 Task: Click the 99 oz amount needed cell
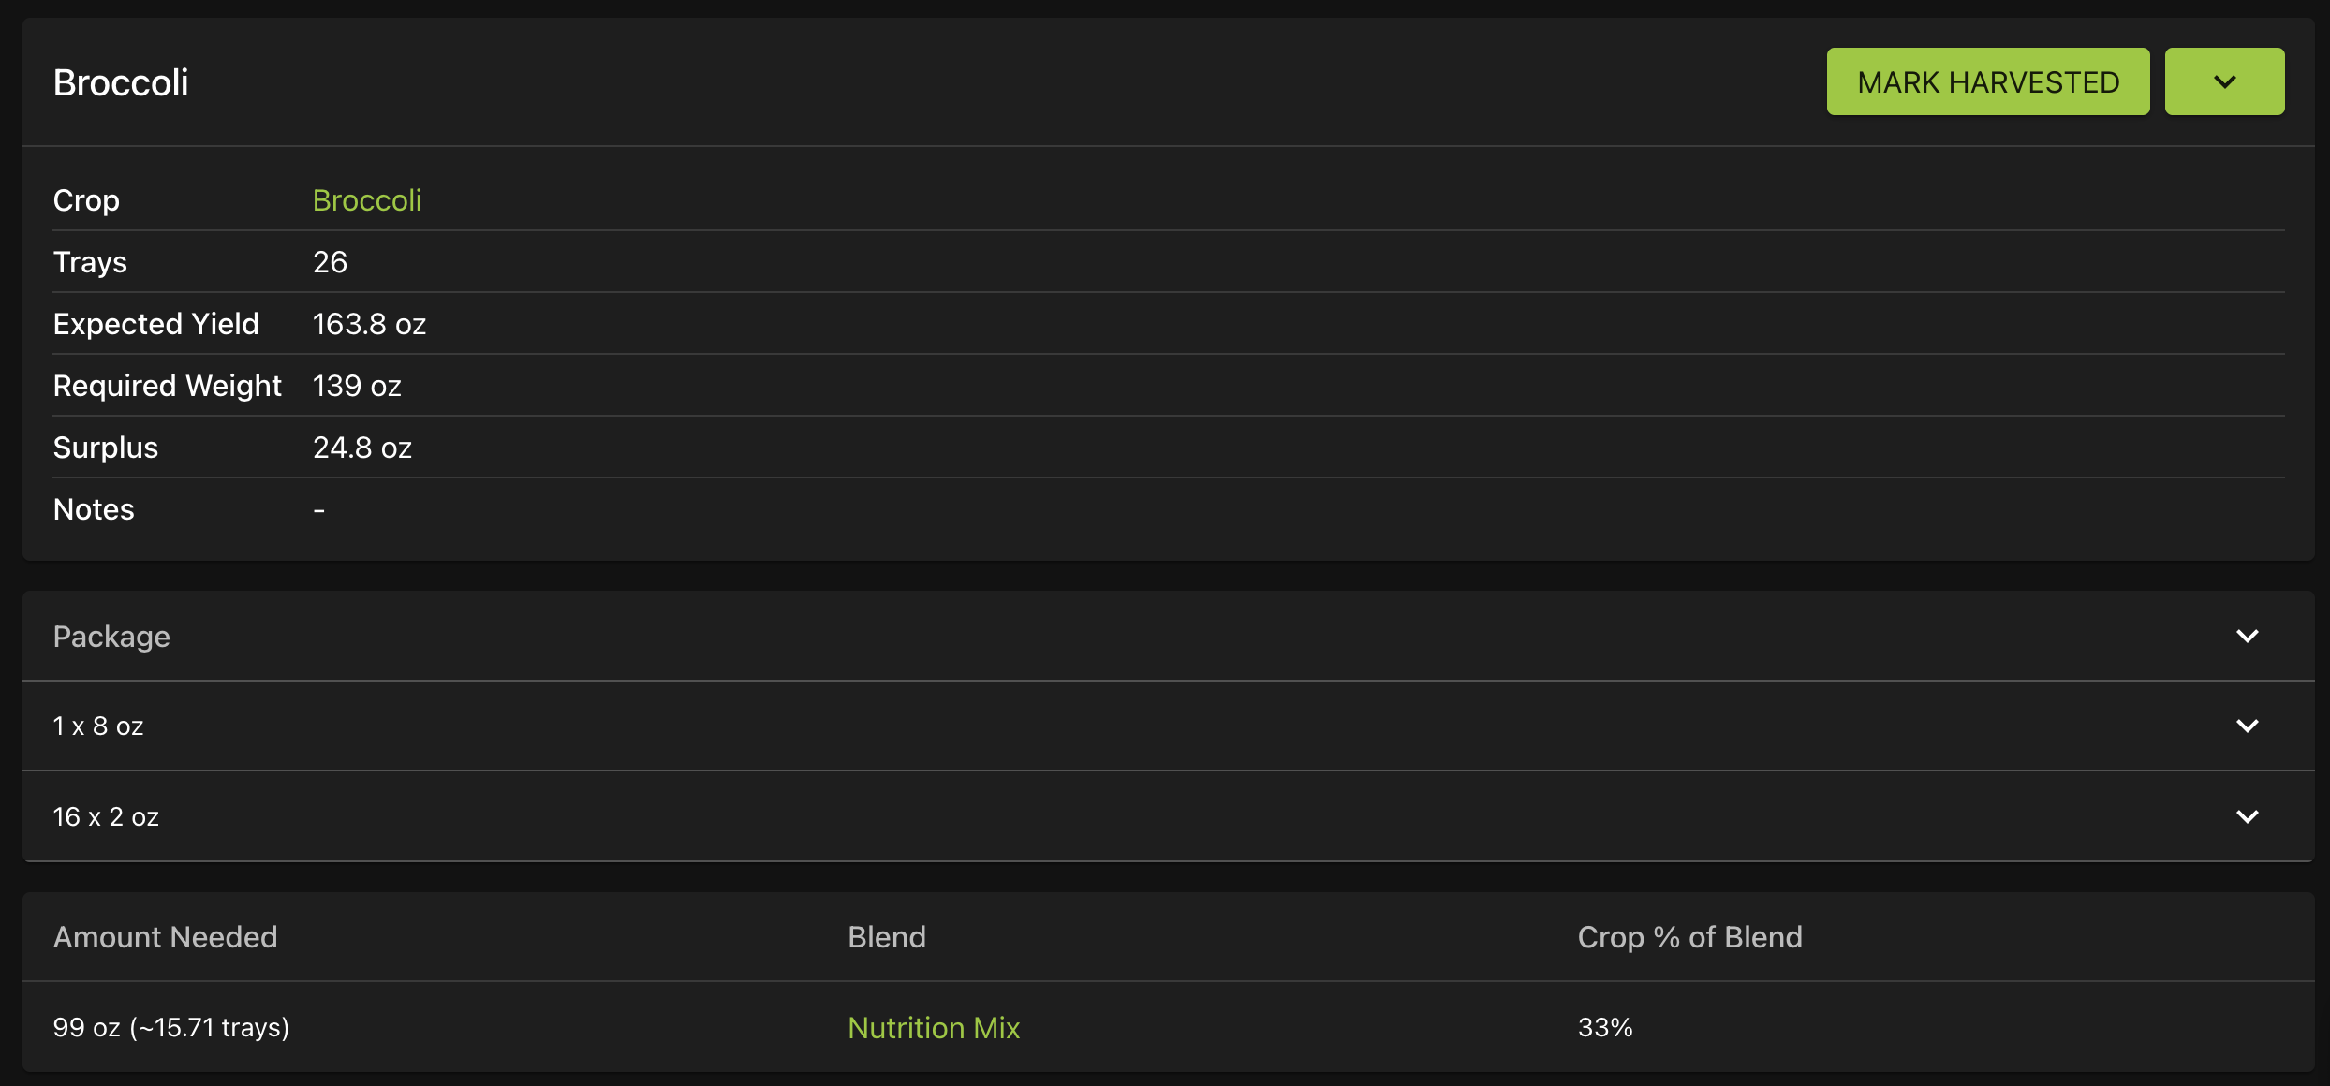coord(171,1028)
